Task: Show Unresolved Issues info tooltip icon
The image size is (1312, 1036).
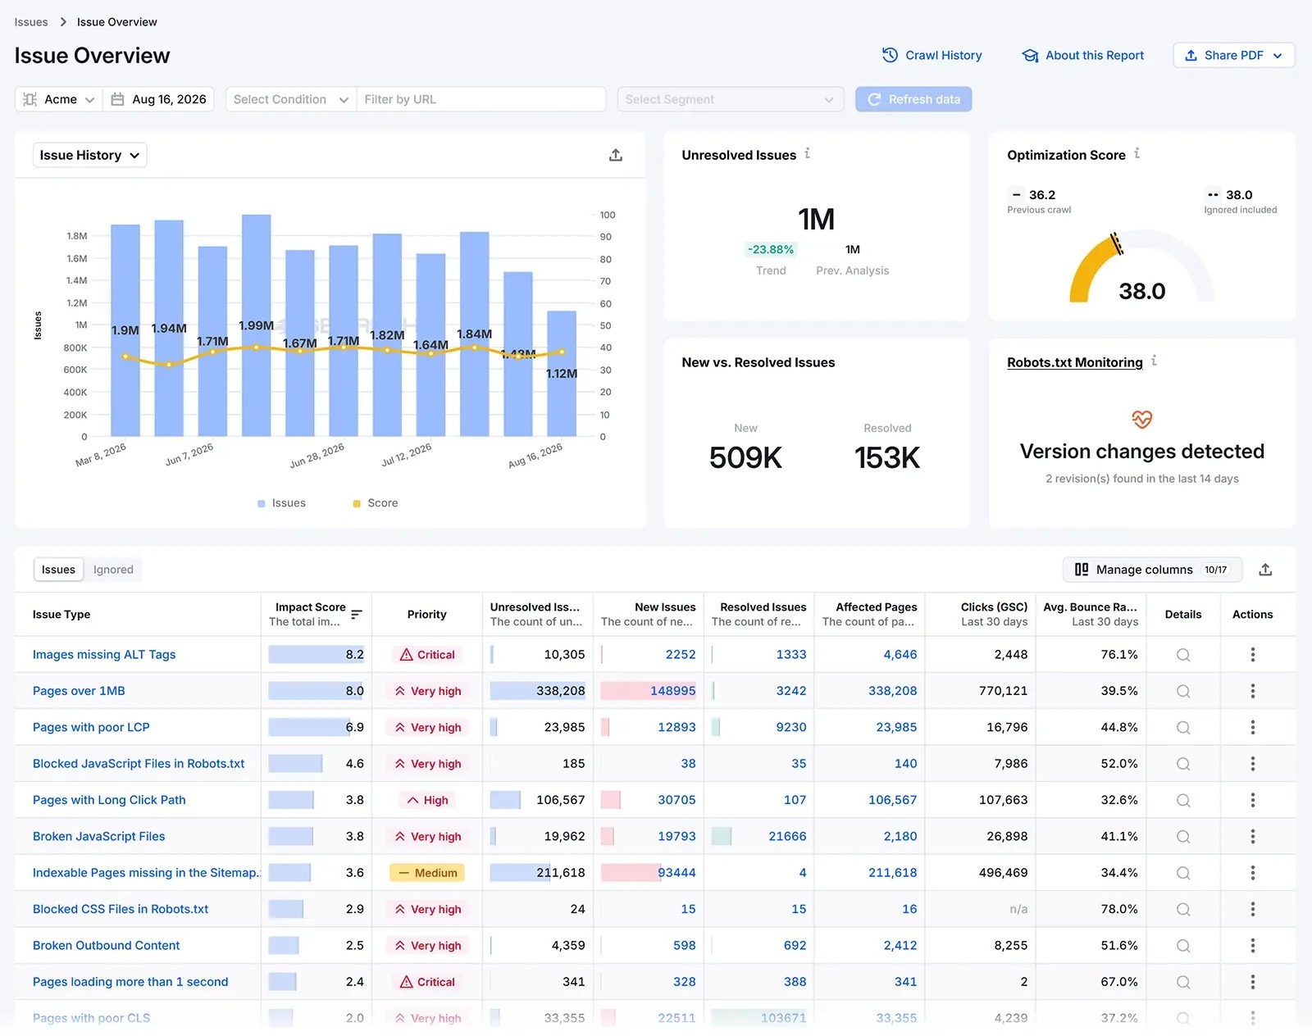Action: pos(808,153)
